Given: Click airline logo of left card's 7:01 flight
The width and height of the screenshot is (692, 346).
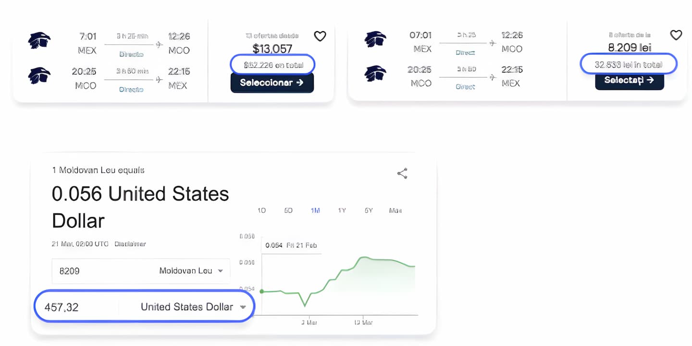Looking at the screenshot, I should [x=39, y=40].
